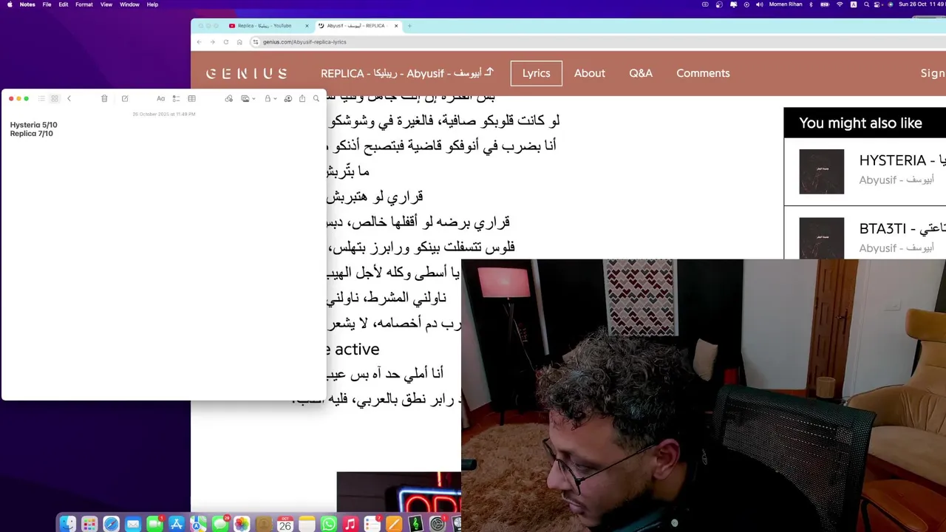The image size is (946, 532).
Task: Switch Notes to list view
Action: coord(41,98)
